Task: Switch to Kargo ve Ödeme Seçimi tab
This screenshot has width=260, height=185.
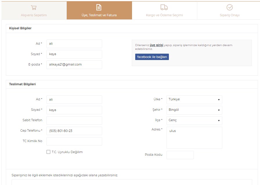Action: coord(164,15)
